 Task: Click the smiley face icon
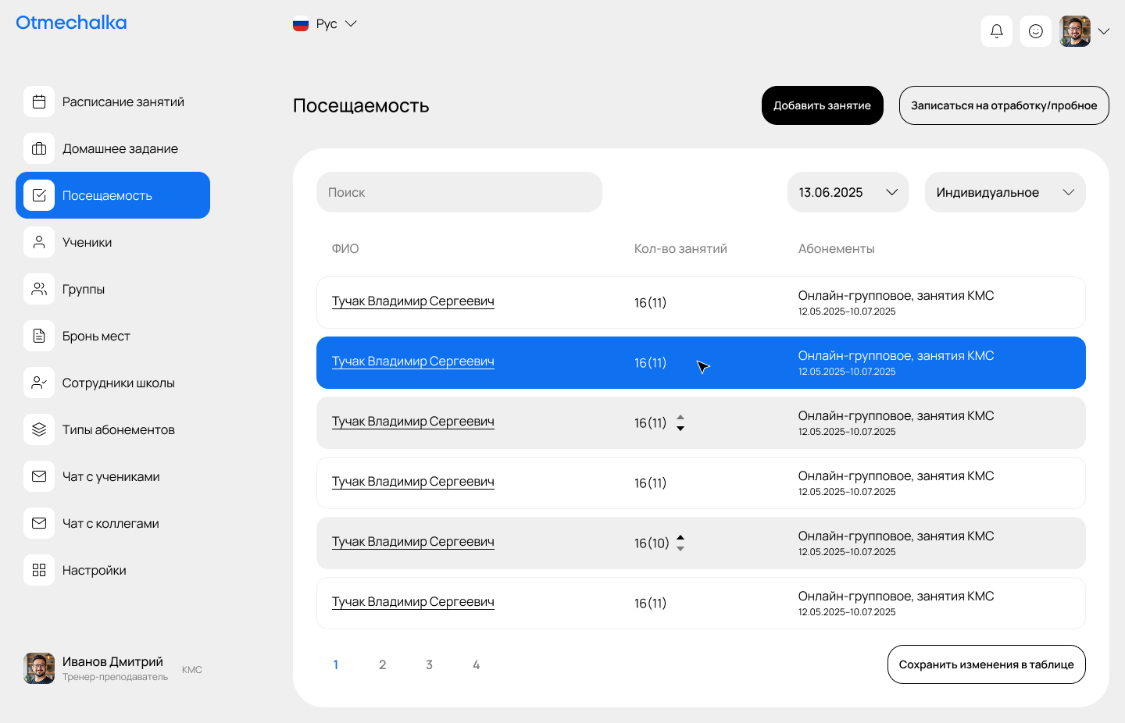(1036, 31)
